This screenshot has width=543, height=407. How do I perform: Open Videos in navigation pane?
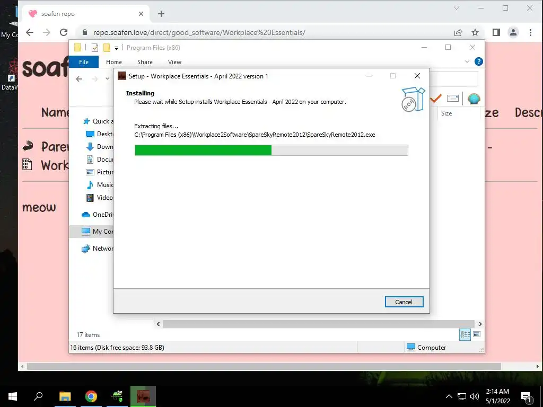pos(99,198)
